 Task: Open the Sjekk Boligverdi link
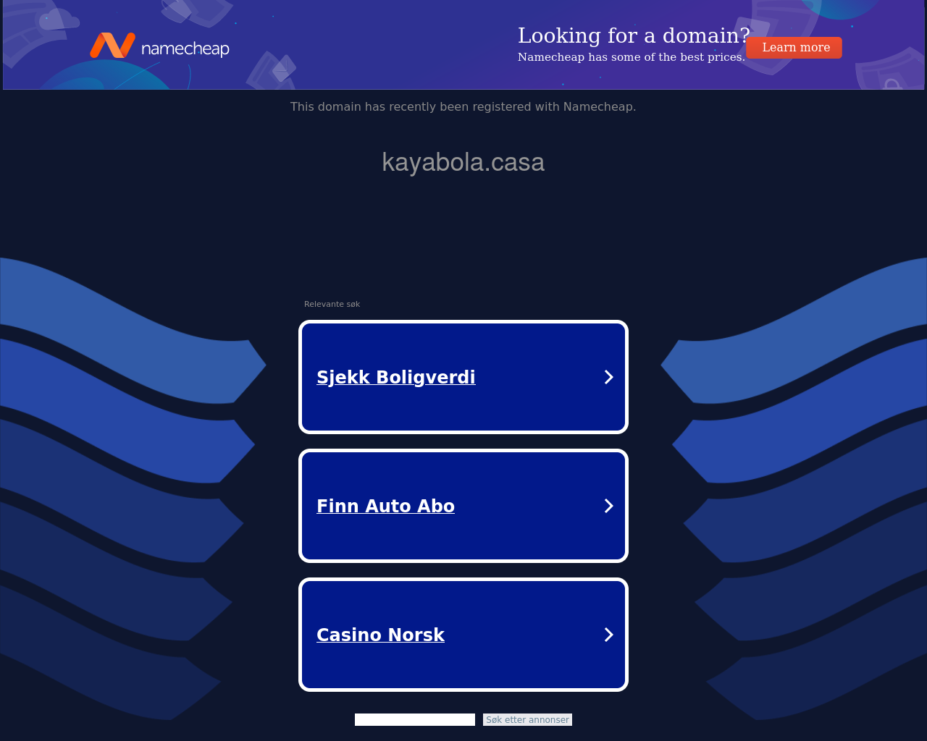pyautogui.click(x=396, y=377)
